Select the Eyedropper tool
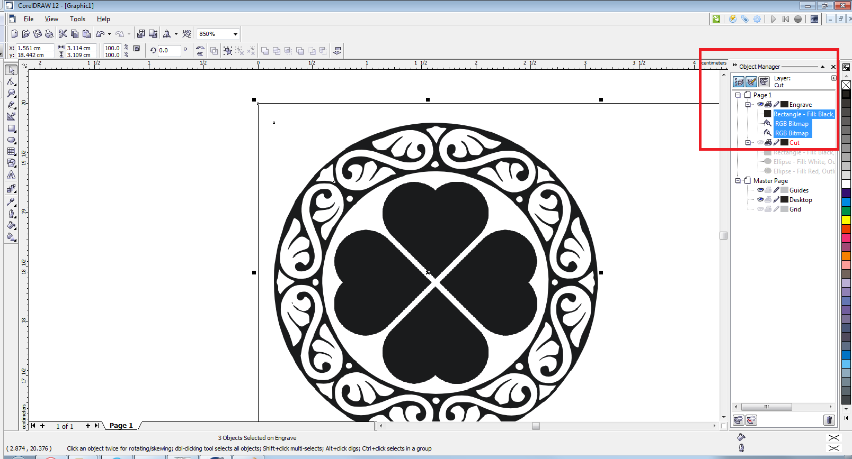The height and width of the screenshot is (459, 852). coord(11,201)
